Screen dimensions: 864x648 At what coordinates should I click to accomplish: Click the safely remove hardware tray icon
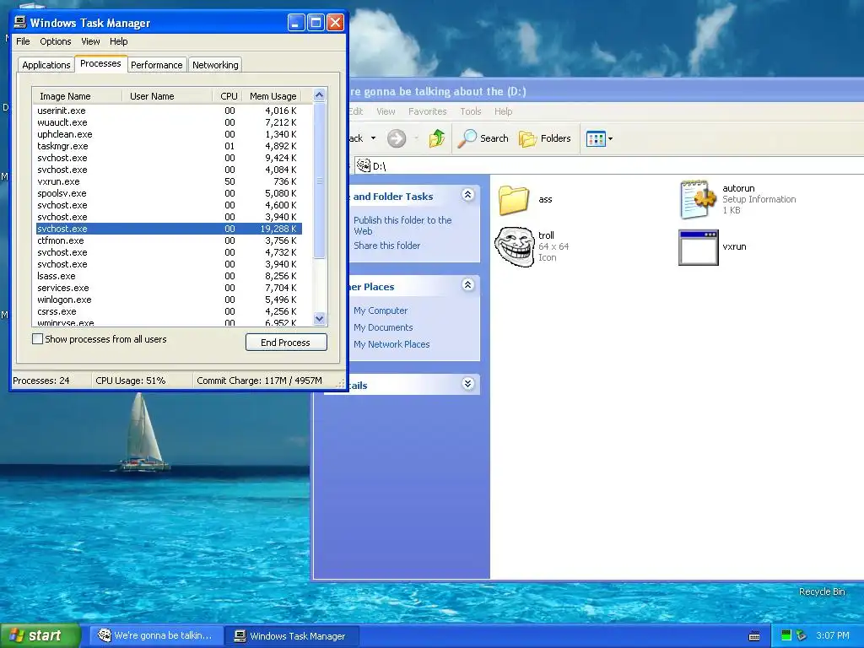802,635
